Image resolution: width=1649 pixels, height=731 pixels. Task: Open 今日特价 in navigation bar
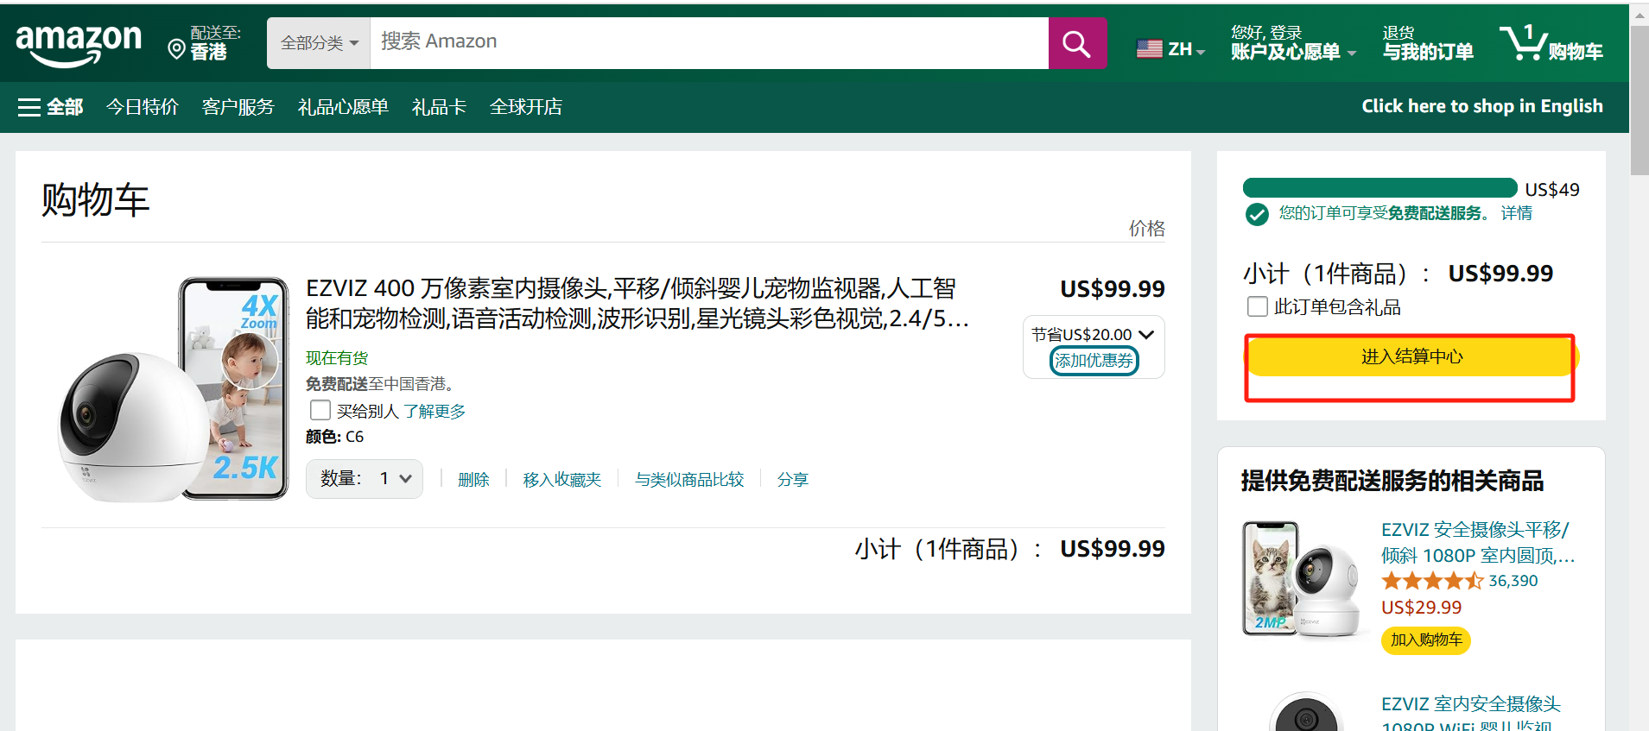pyautogui.click(x=143, y=107)
